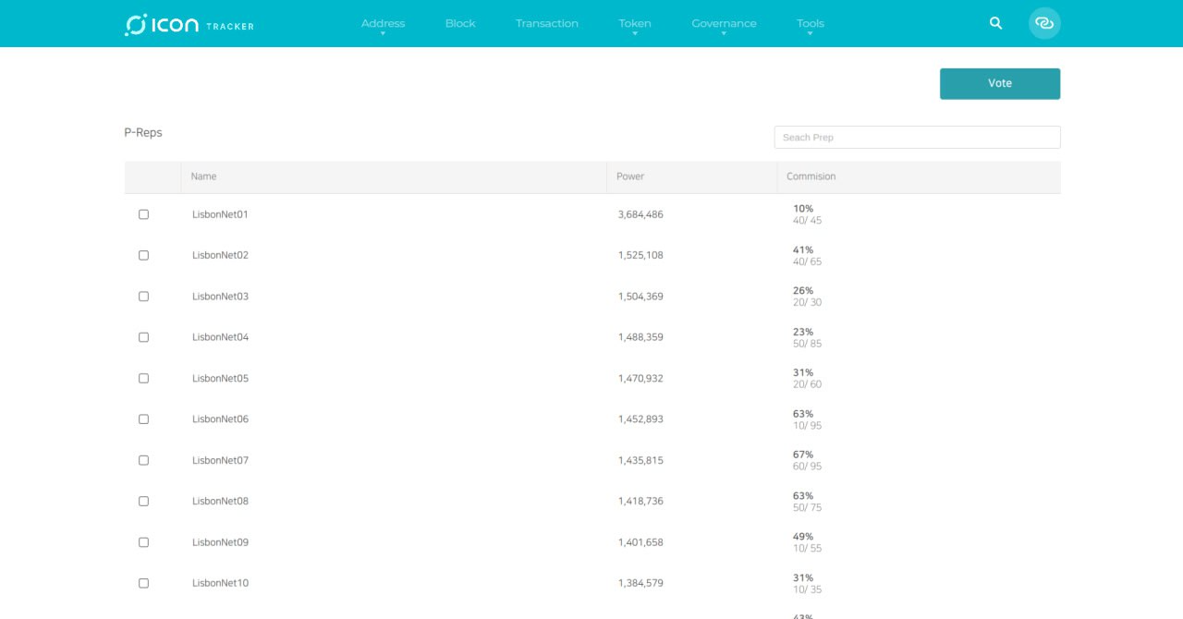Click the LisbonNet06 name link
This screenshot has height=619, width=1183.
click(x=220, y=419)
